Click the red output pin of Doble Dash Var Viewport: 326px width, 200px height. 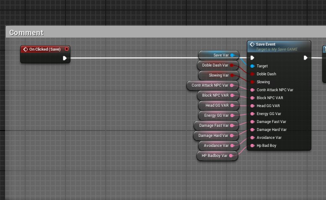(232, 65)
